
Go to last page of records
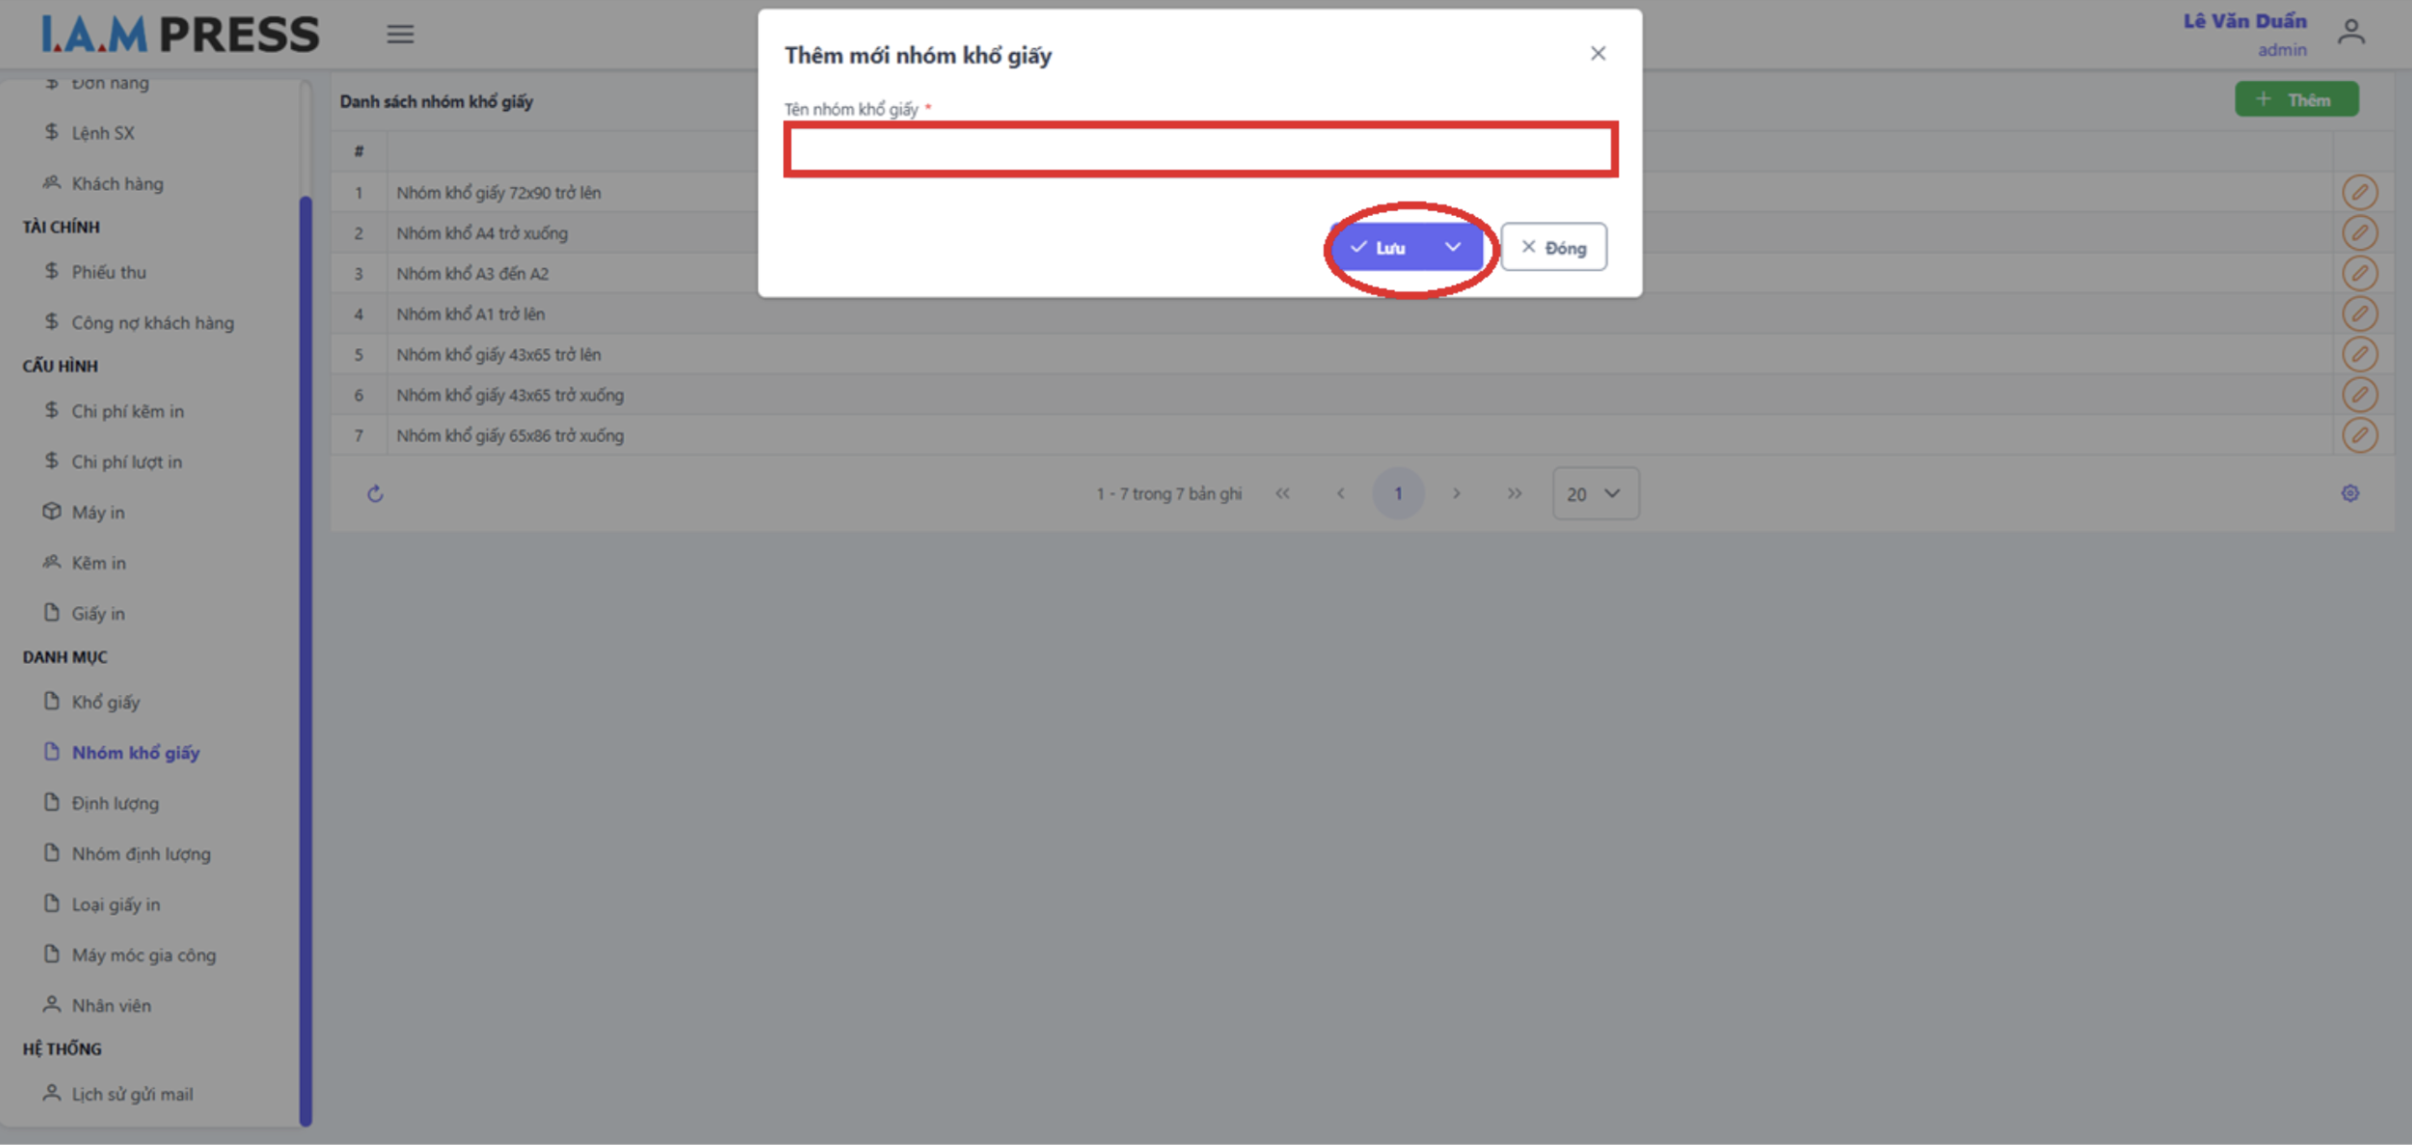(x=1514, y=493)
